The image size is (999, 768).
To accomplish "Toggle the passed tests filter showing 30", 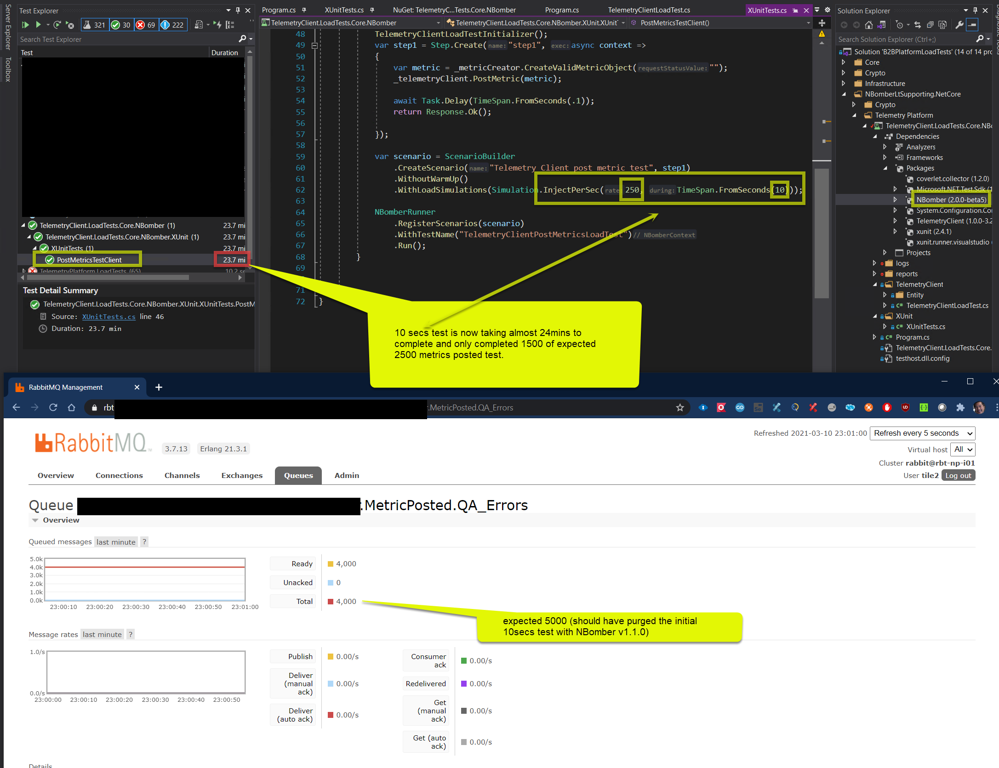I will tap(121, 25).
